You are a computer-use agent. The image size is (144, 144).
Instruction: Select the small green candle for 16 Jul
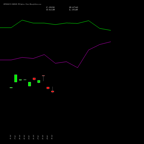(11, 88)
